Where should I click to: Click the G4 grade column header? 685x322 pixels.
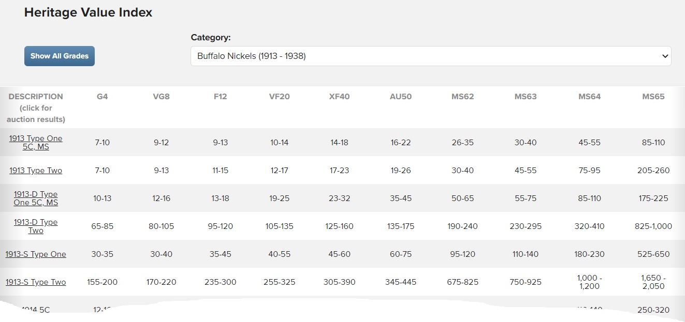pyautogui.click(x=103, y=97)
